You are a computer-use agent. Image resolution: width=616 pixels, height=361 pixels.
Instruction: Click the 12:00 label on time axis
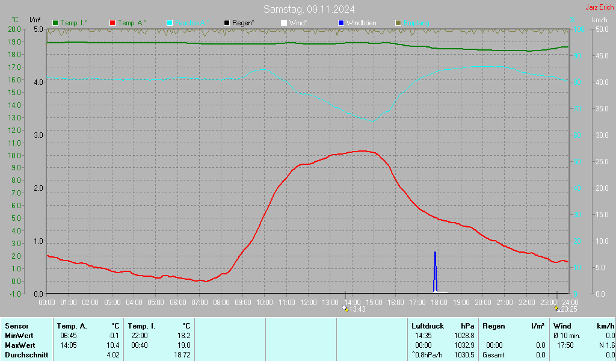click(x=309, y=303)
